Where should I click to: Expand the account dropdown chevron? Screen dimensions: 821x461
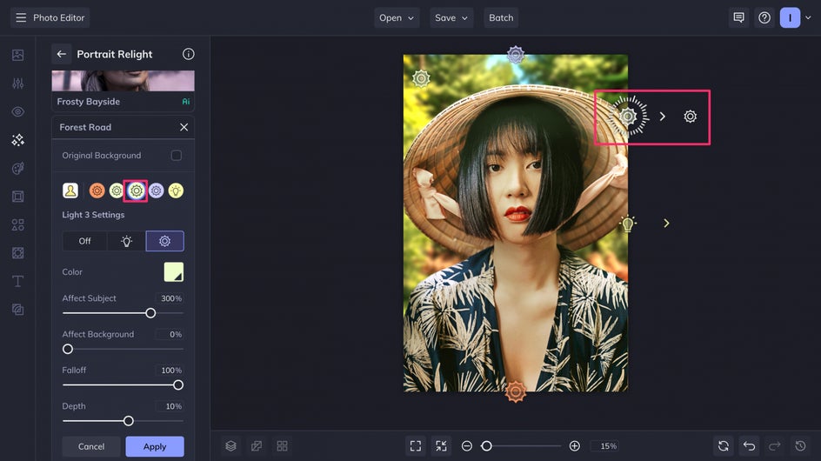point(809,17)
